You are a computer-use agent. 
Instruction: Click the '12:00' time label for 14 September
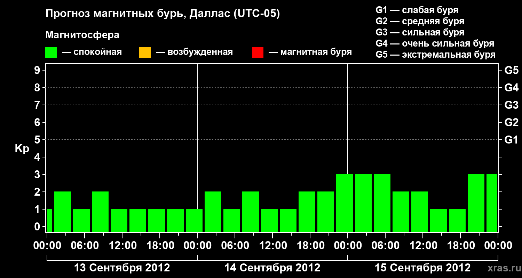272,246
